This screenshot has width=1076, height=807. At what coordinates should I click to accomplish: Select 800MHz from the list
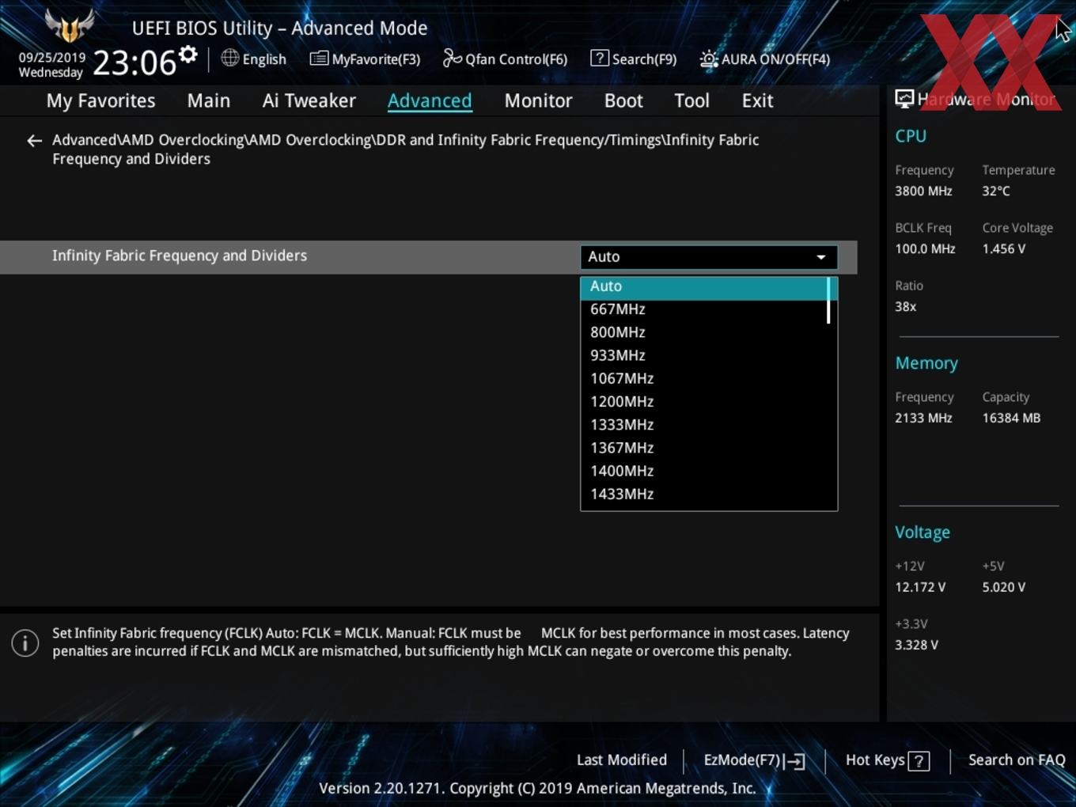pyautogui.click(x=703, y=332)
